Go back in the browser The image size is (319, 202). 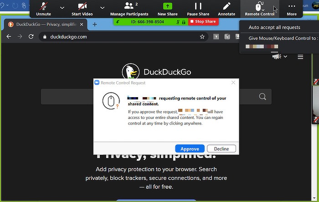pos(9,36)
